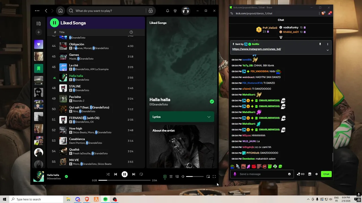
Task: Open the Browse icon in search bar
Action: point(150,11)
